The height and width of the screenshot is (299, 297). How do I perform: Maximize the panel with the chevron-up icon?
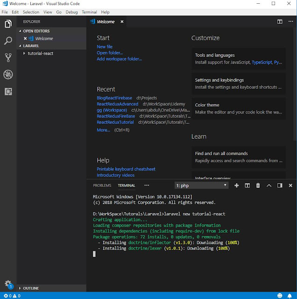click(x=269, y=185)
